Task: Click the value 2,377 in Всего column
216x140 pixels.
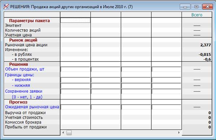Action: coord(206,45)
